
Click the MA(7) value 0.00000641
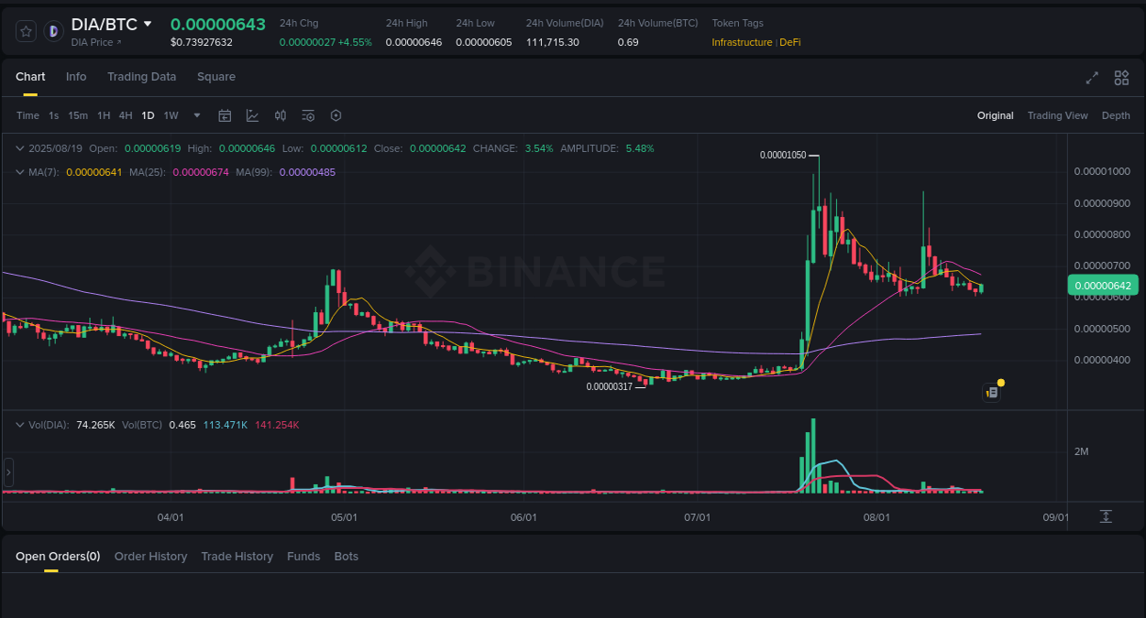click(x=94, y=172)
